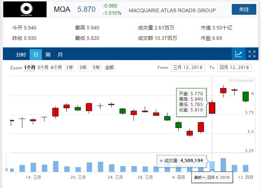Click 市盈 6.69 text
Screen dimensions: 261x188
[211, 38]
